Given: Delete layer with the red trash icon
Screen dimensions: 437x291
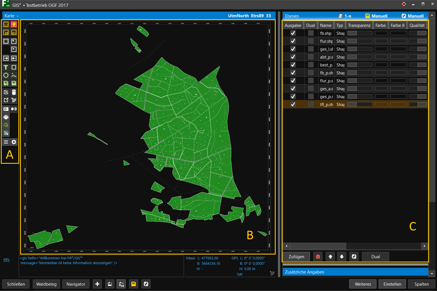Looking at the screenshot, I should coord(318,256).
